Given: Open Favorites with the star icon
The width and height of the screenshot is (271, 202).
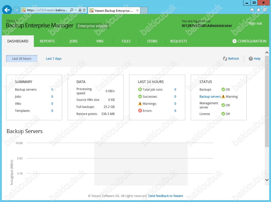Looking at the screenshot, I should pyautogui.click(x=259, y=10).
